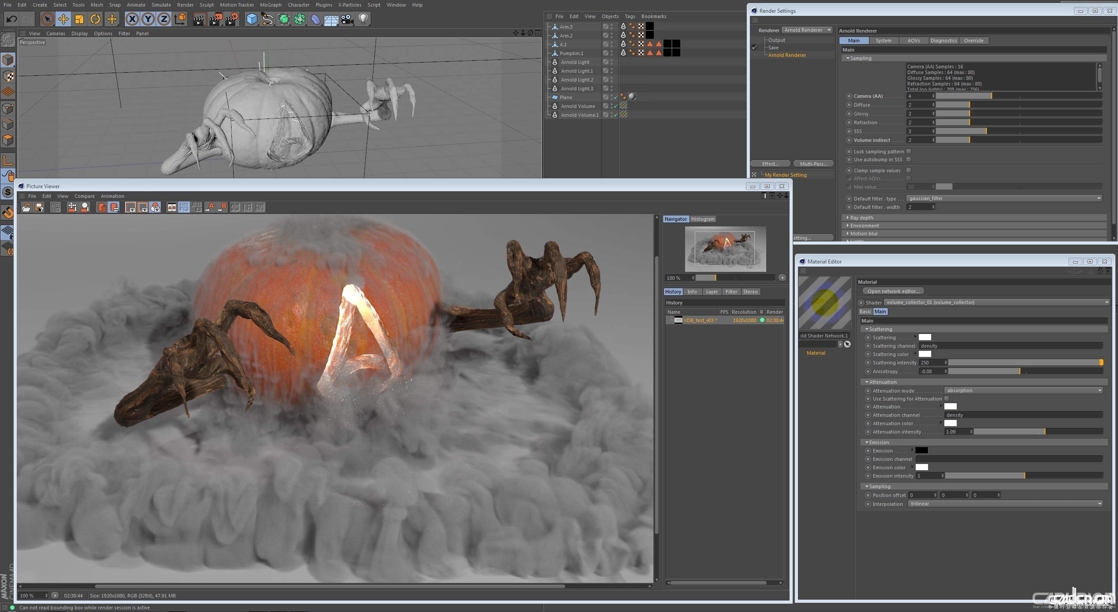Viewport: 1118px width, 612px height.
Task: Click the Effect... button
Action: pos(770,164)
